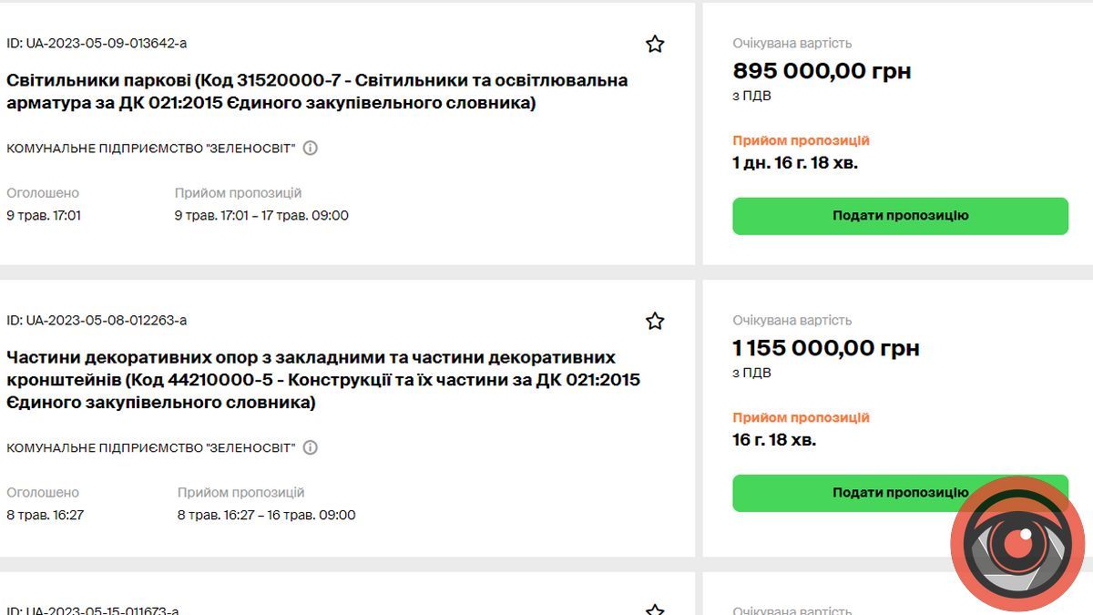Click the star icon on the first tender
Screen dimensions: 1093x615
click(x=655, y=43)
